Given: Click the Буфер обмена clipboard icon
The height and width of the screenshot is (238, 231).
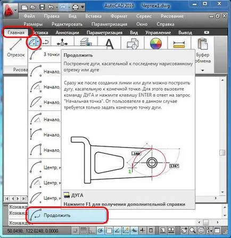Looking at the screenshot, I should point(202,44).
